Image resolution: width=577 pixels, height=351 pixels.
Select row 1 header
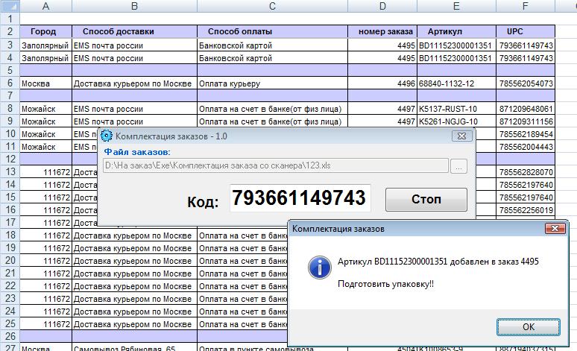(x=10, y=19)
